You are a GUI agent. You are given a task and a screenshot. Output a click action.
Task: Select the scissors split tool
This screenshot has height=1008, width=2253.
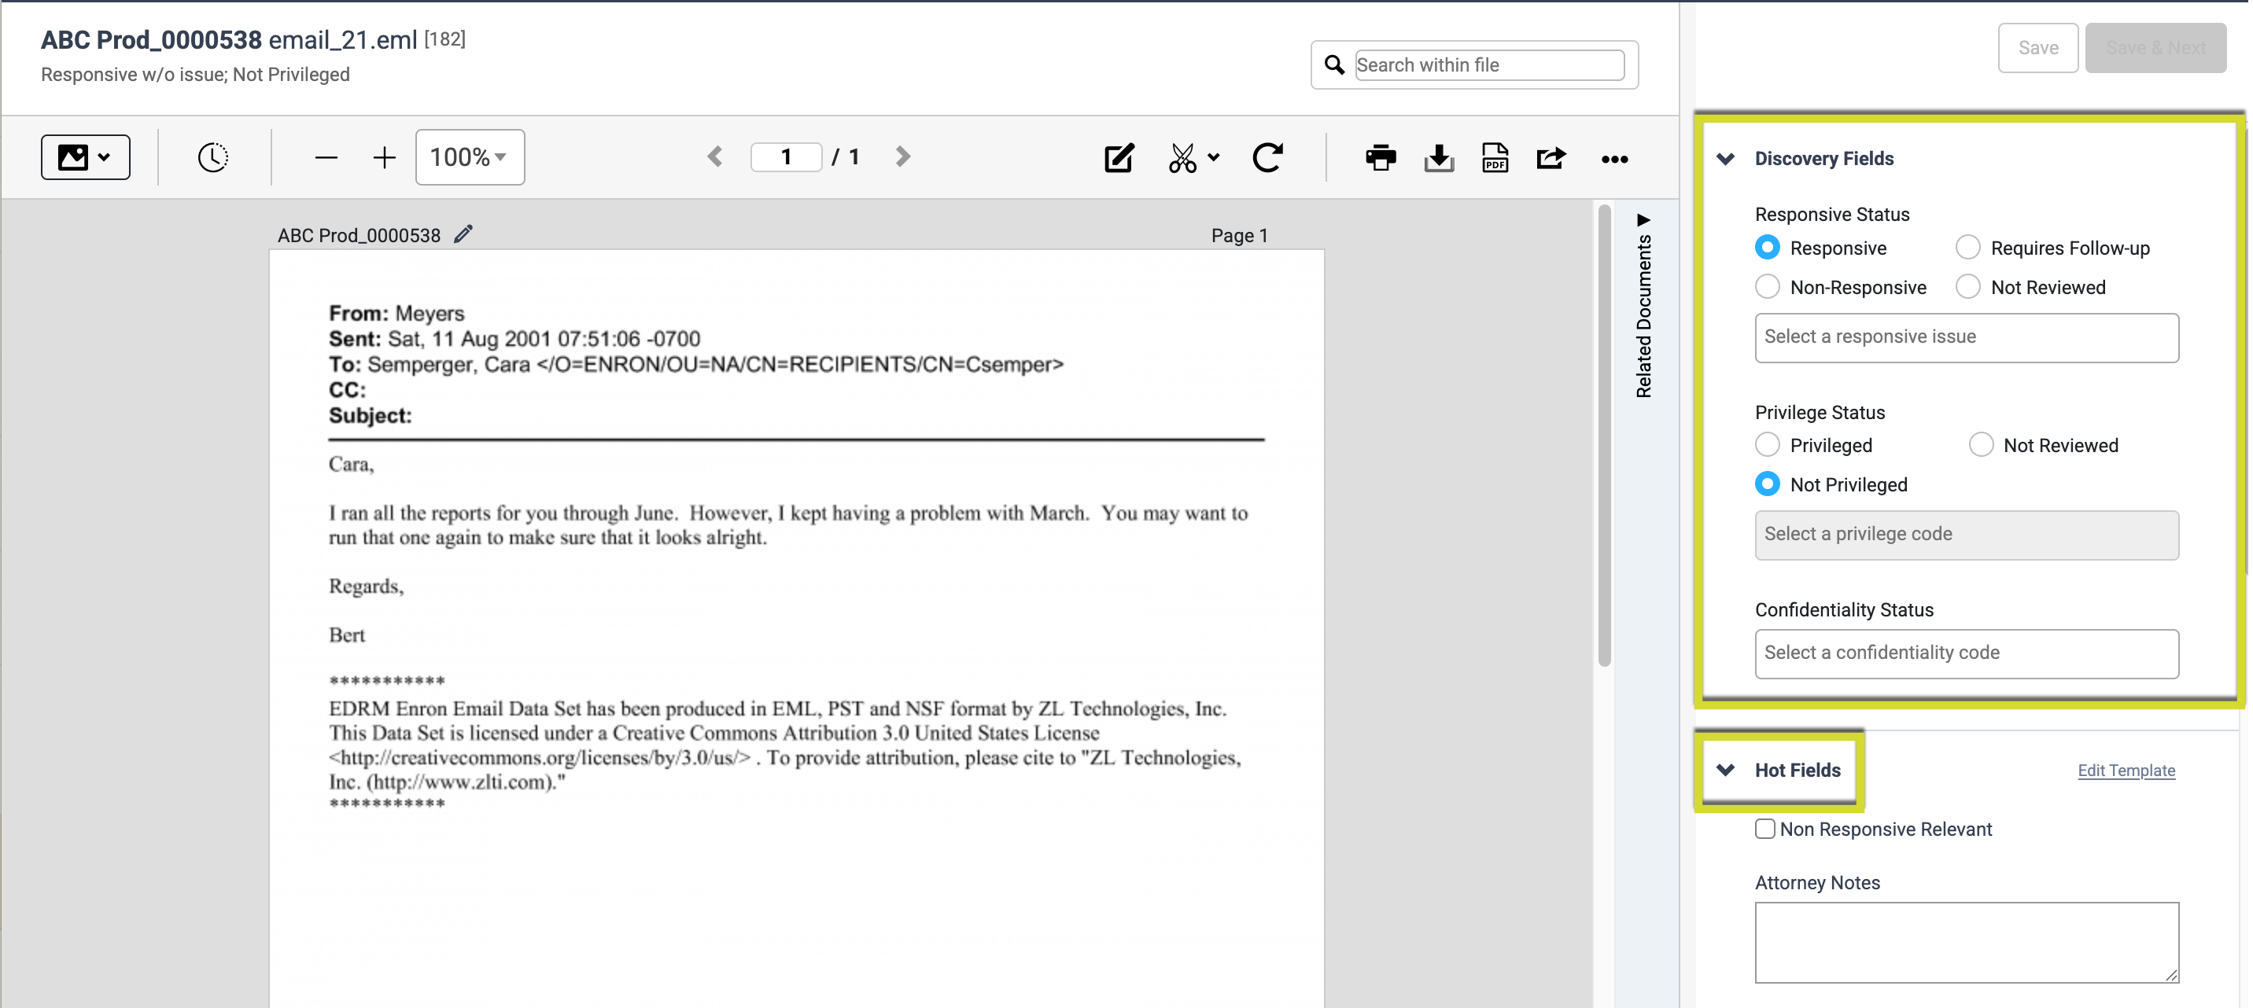[1182, 158]
